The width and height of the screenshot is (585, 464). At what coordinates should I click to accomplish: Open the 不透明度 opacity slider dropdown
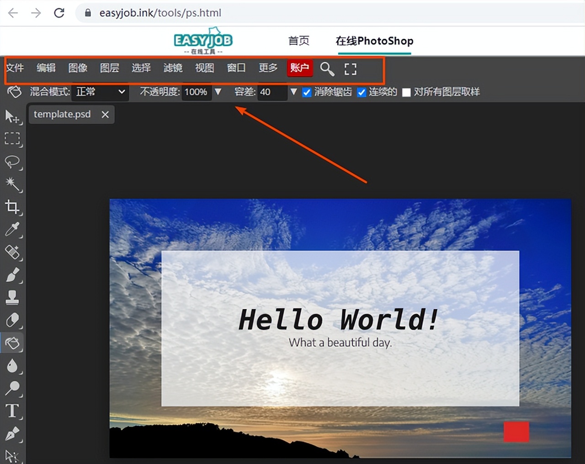click(x=218, y=92)
